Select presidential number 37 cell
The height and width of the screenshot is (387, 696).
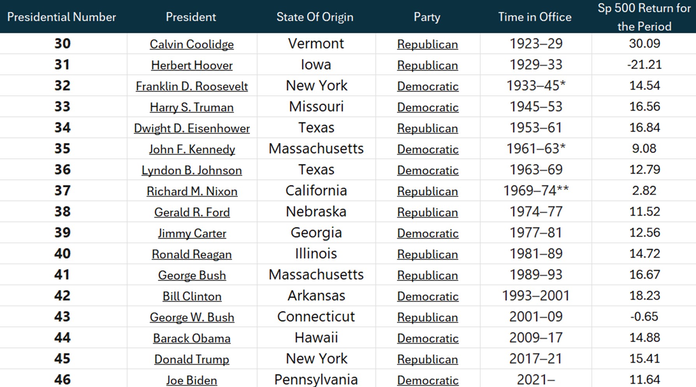(x=63, y=191)
